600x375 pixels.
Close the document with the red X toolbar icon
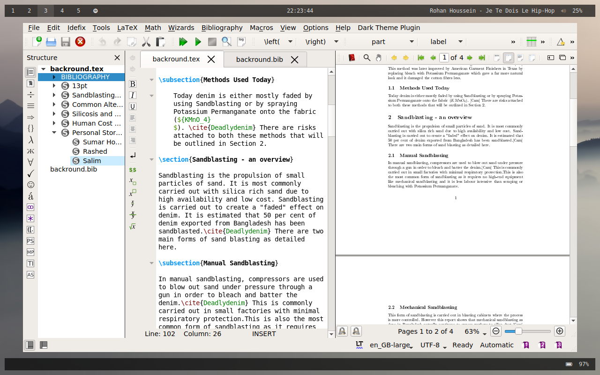click(80, 42)
